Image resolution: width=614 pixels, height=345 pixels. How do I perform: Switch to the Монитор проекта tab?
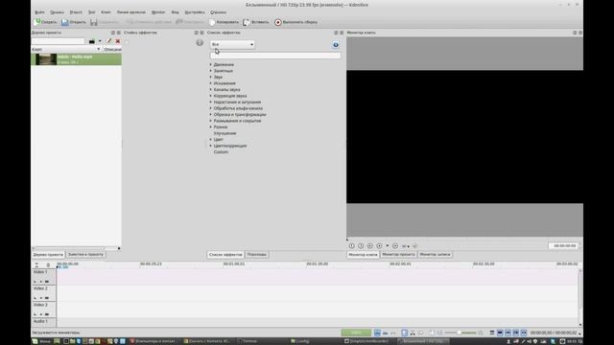point(398,255)
